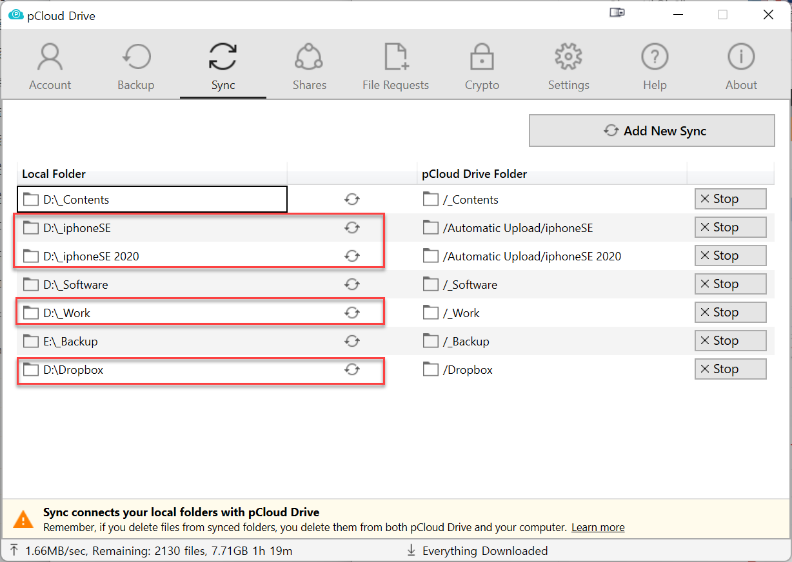Stop the /Dropbox sync
The width and height of the screenshot is (792, 562).
pos(730,369)
